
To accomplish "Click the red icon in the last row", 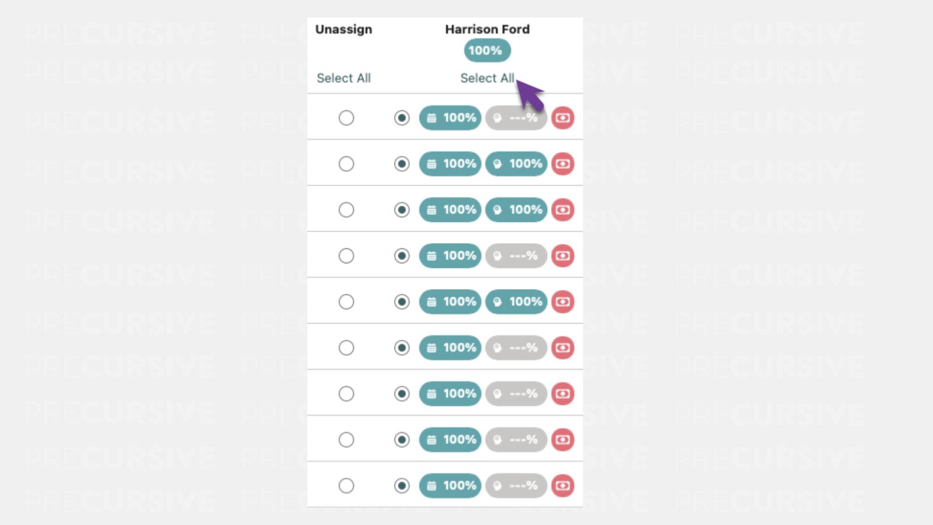I will click(x=563, y=485).
